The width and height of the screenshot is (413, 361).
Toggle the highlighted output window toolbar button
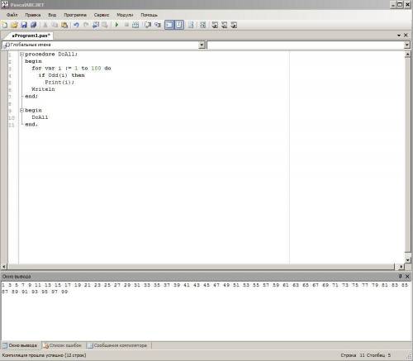click(x=169, y=25)
